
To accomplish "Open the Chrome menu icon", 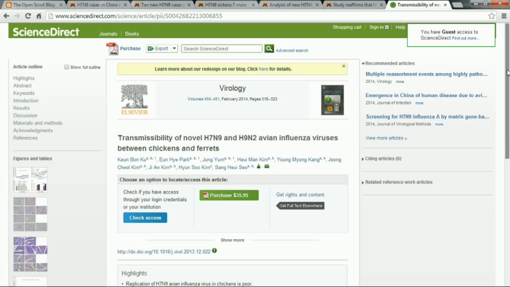I will tap(504, 16).
